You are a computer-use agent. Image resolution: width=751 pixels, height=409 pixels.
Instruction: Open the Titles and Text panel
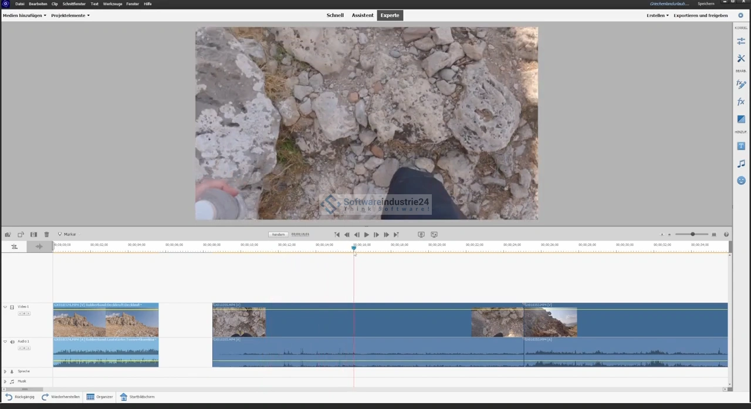click(x=741, y=146)
